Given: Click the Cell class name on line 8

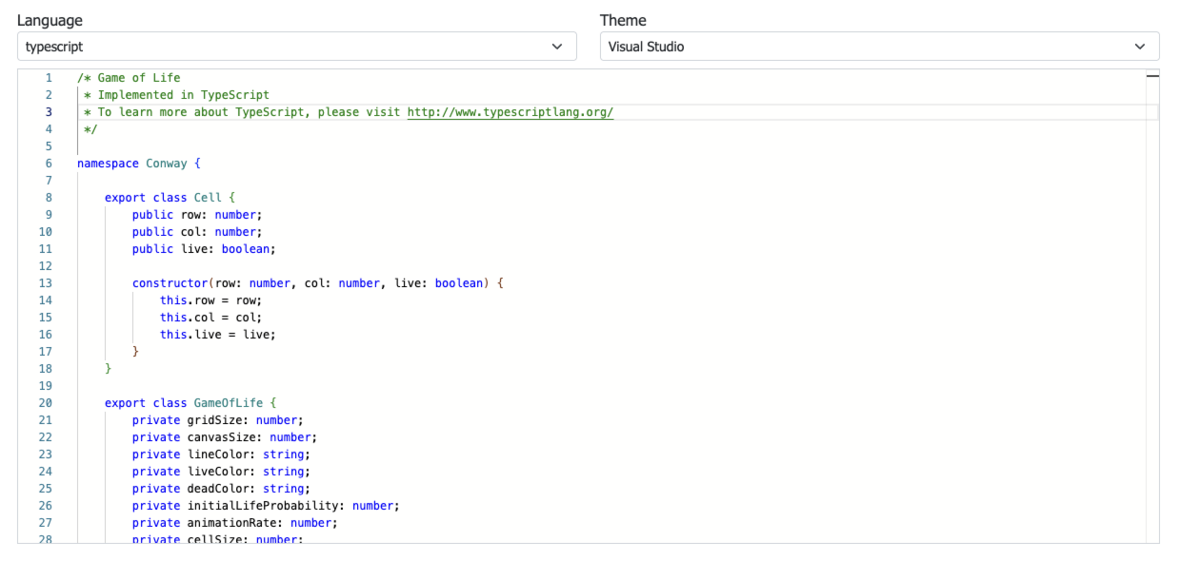Looking at the screenshot, I should point(207,198).
